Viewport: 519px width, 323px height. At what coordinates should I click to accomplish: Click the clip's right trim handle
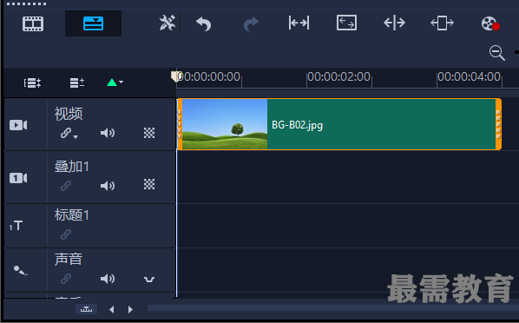[x=498, y=124]
